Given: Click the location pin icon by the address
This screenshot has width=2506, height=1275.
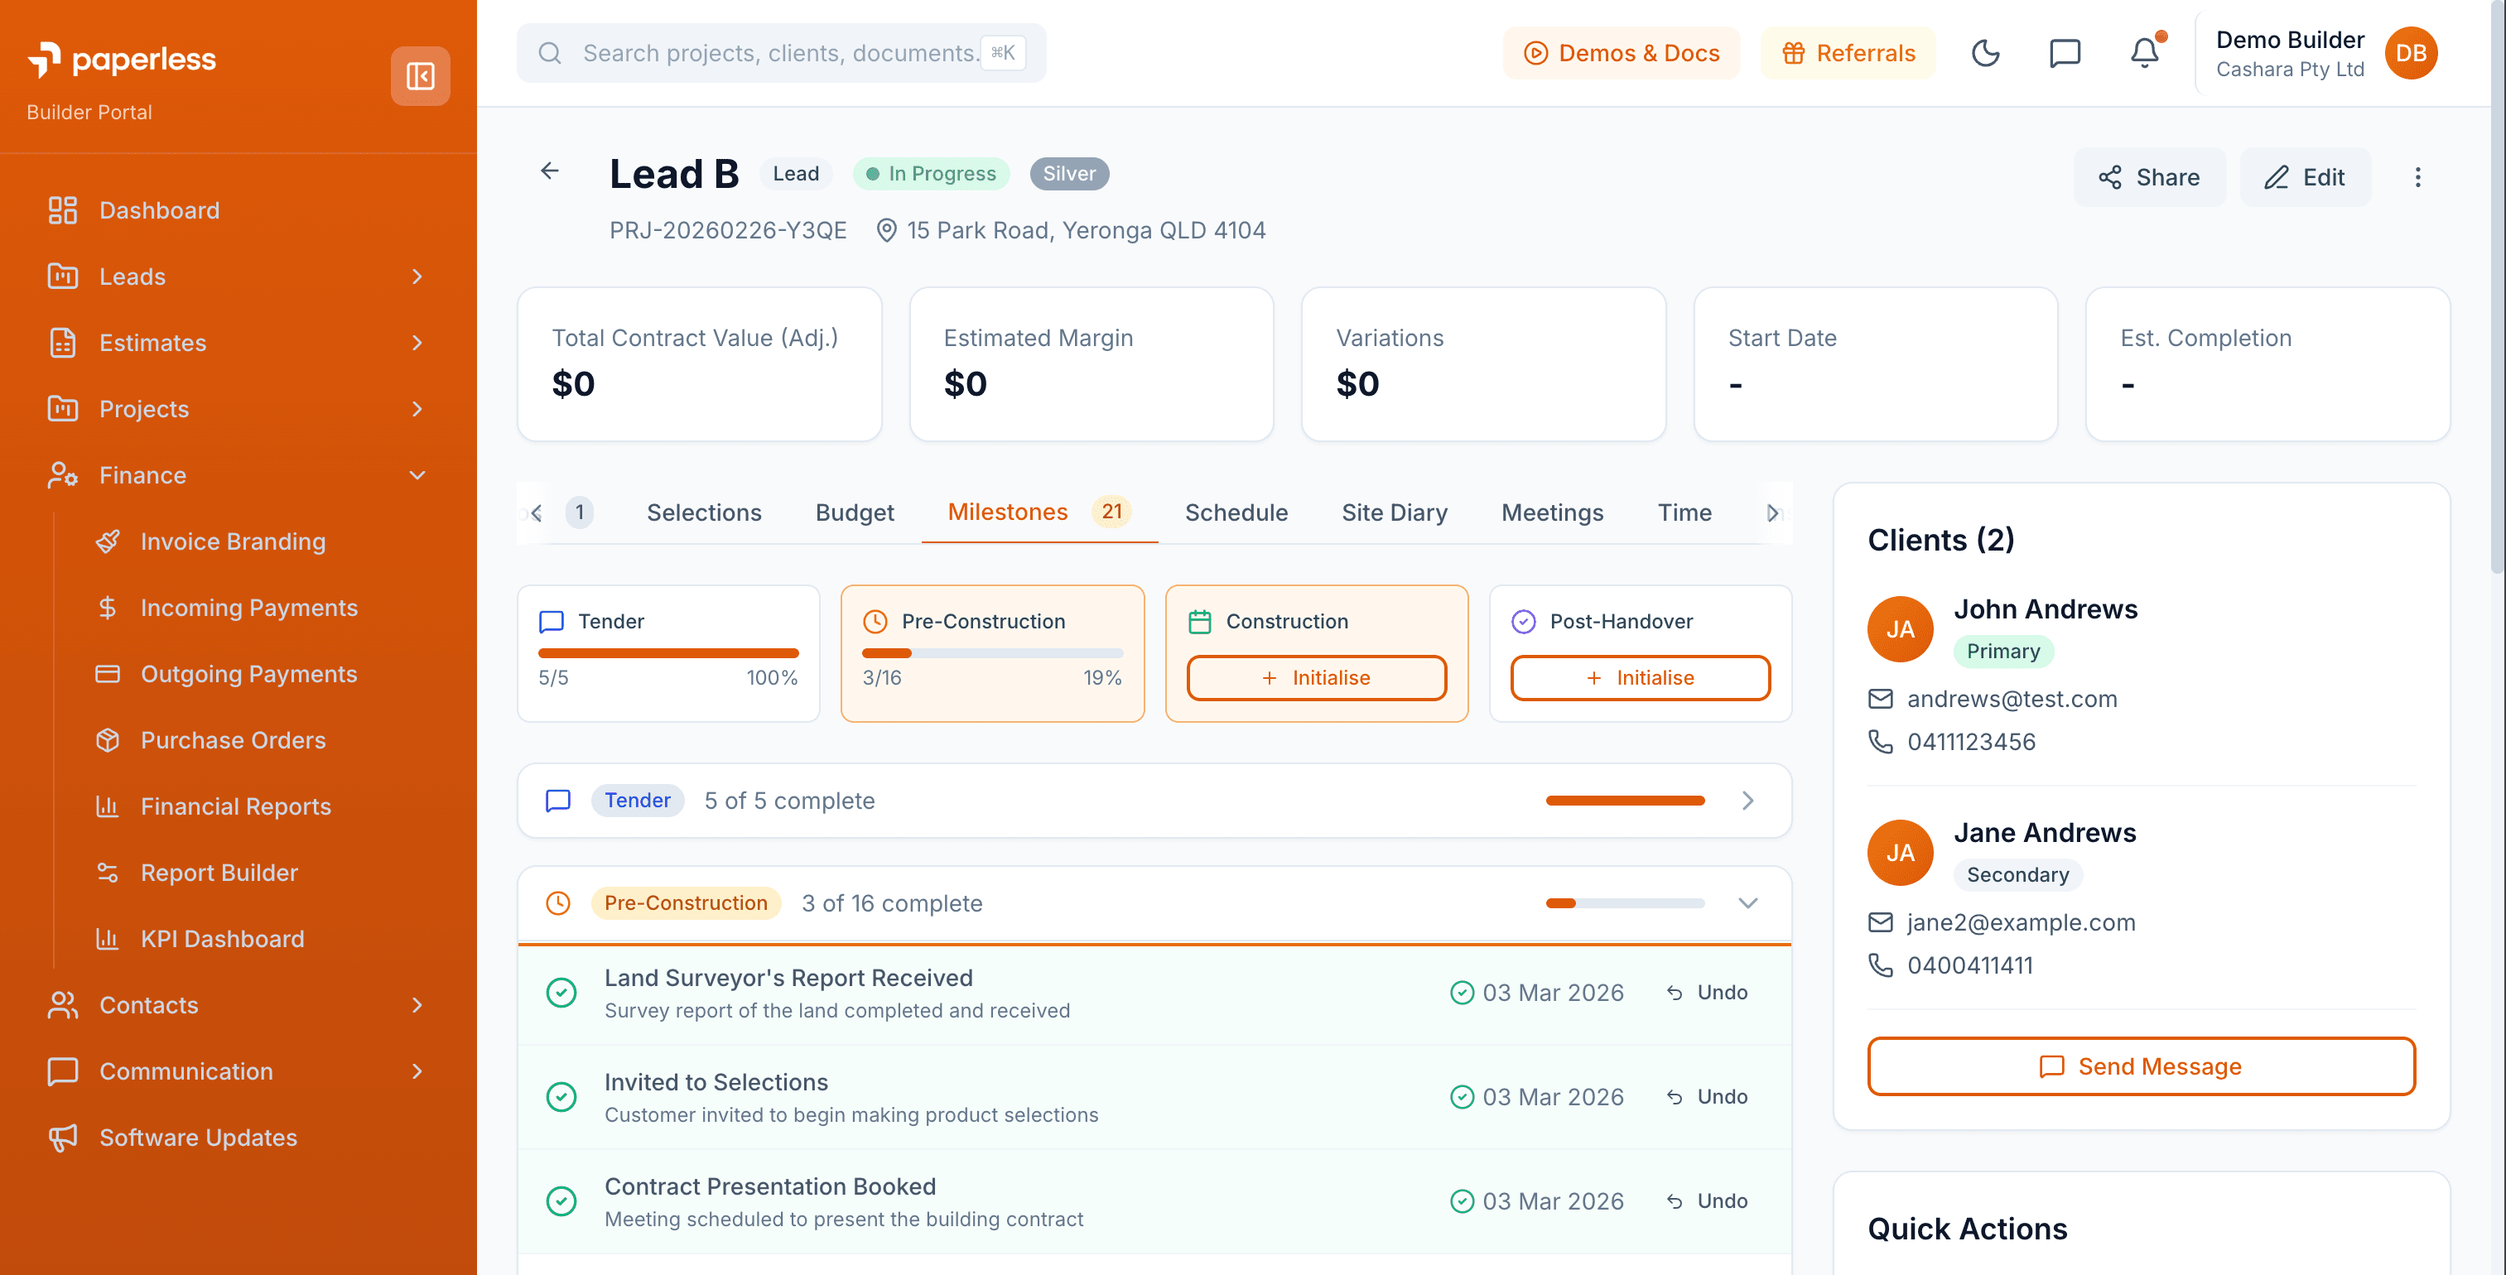Looking at the screenshot, I should (886, 230).
